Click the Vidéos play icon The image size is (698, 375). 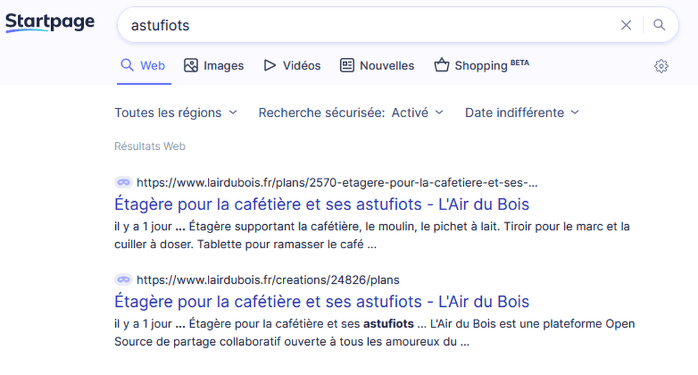click(x=269, y=65)
